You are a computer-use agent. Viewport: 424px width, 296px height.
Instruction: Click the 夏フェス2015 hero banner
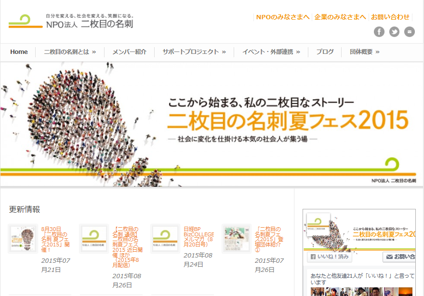[x=212, y=124]
